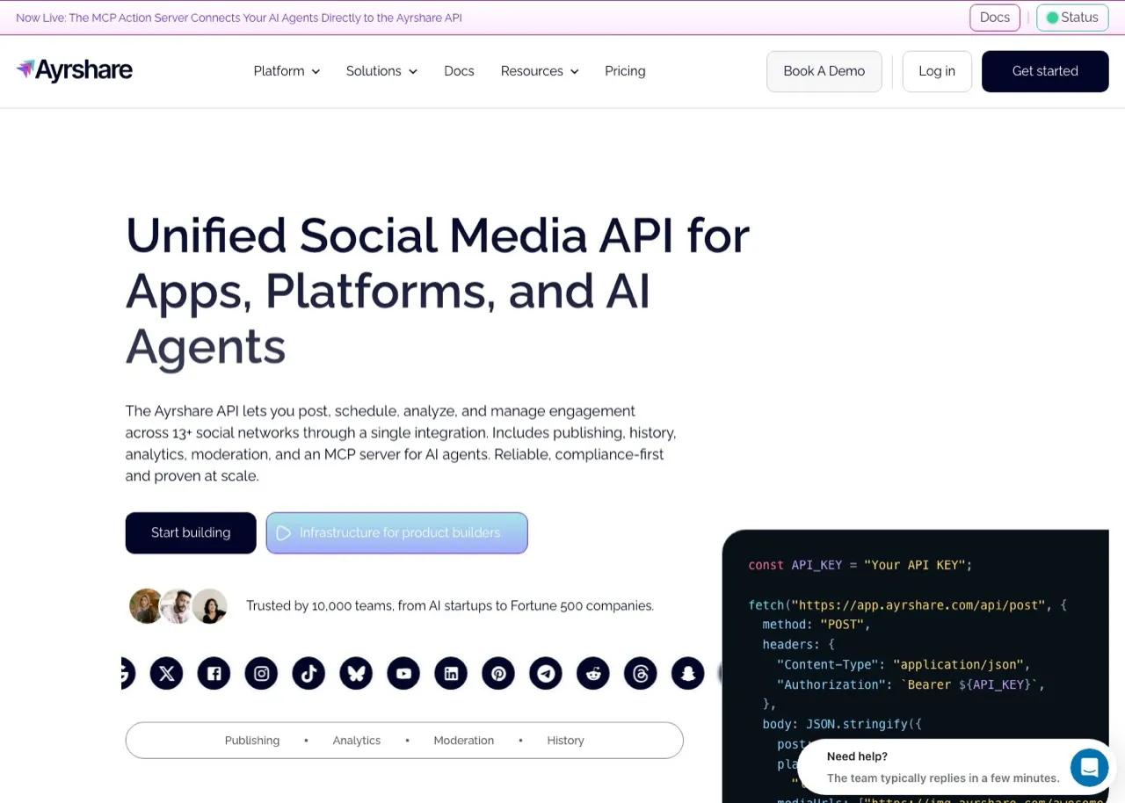The image size is (1125, 803).
Task: Open the Reddit social icon
Action: (x=593, y=674)
